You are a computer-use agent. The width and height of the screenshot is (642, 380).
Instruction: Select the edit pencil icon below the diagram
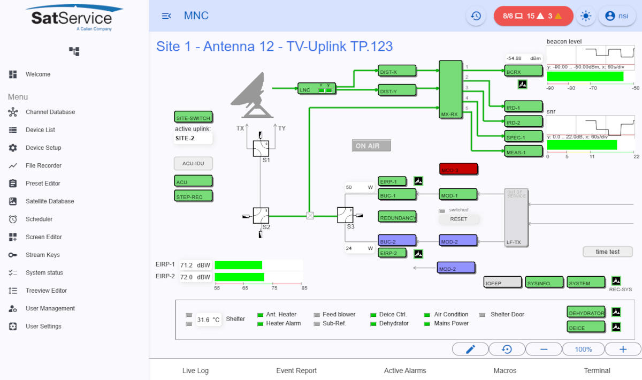pos(470,349)
